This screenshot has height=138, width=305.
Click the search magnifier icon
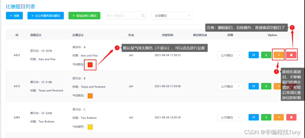coord(143,16)
